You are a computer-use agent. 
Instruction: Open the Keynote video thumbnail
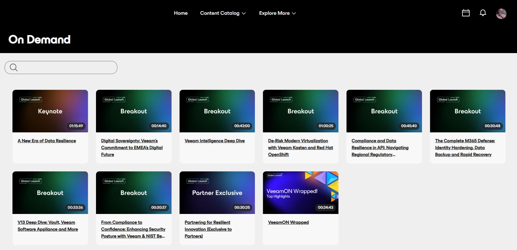point(50,111)
